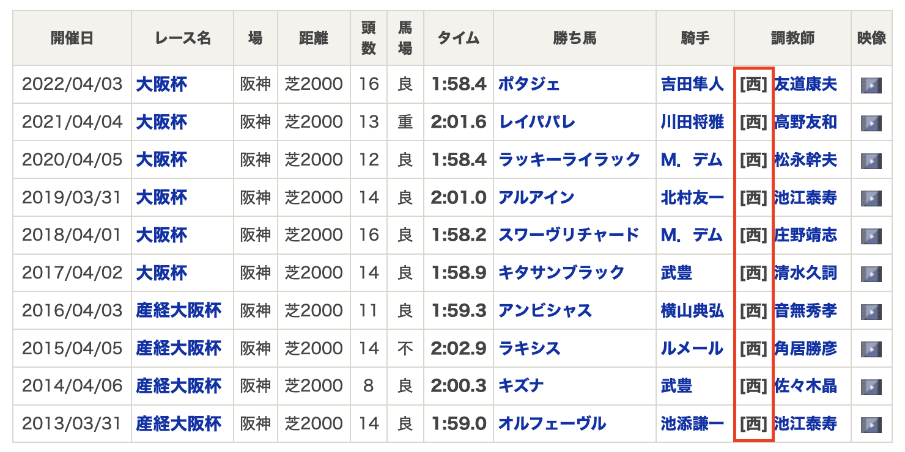
Task: Play the 2021/04/04 race video icon
Action: 871,123
